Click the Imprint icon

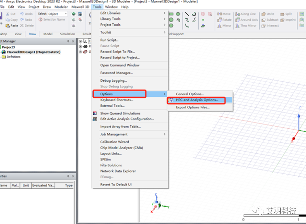[282, 20]
